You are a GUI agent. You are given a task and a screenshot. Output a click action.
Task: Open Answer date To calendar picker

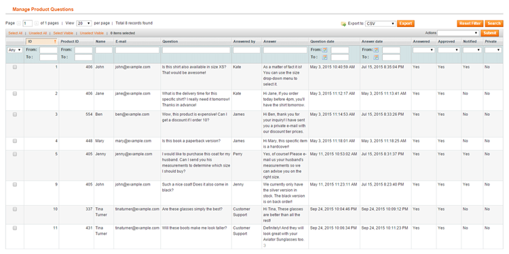tap(376, 58)
